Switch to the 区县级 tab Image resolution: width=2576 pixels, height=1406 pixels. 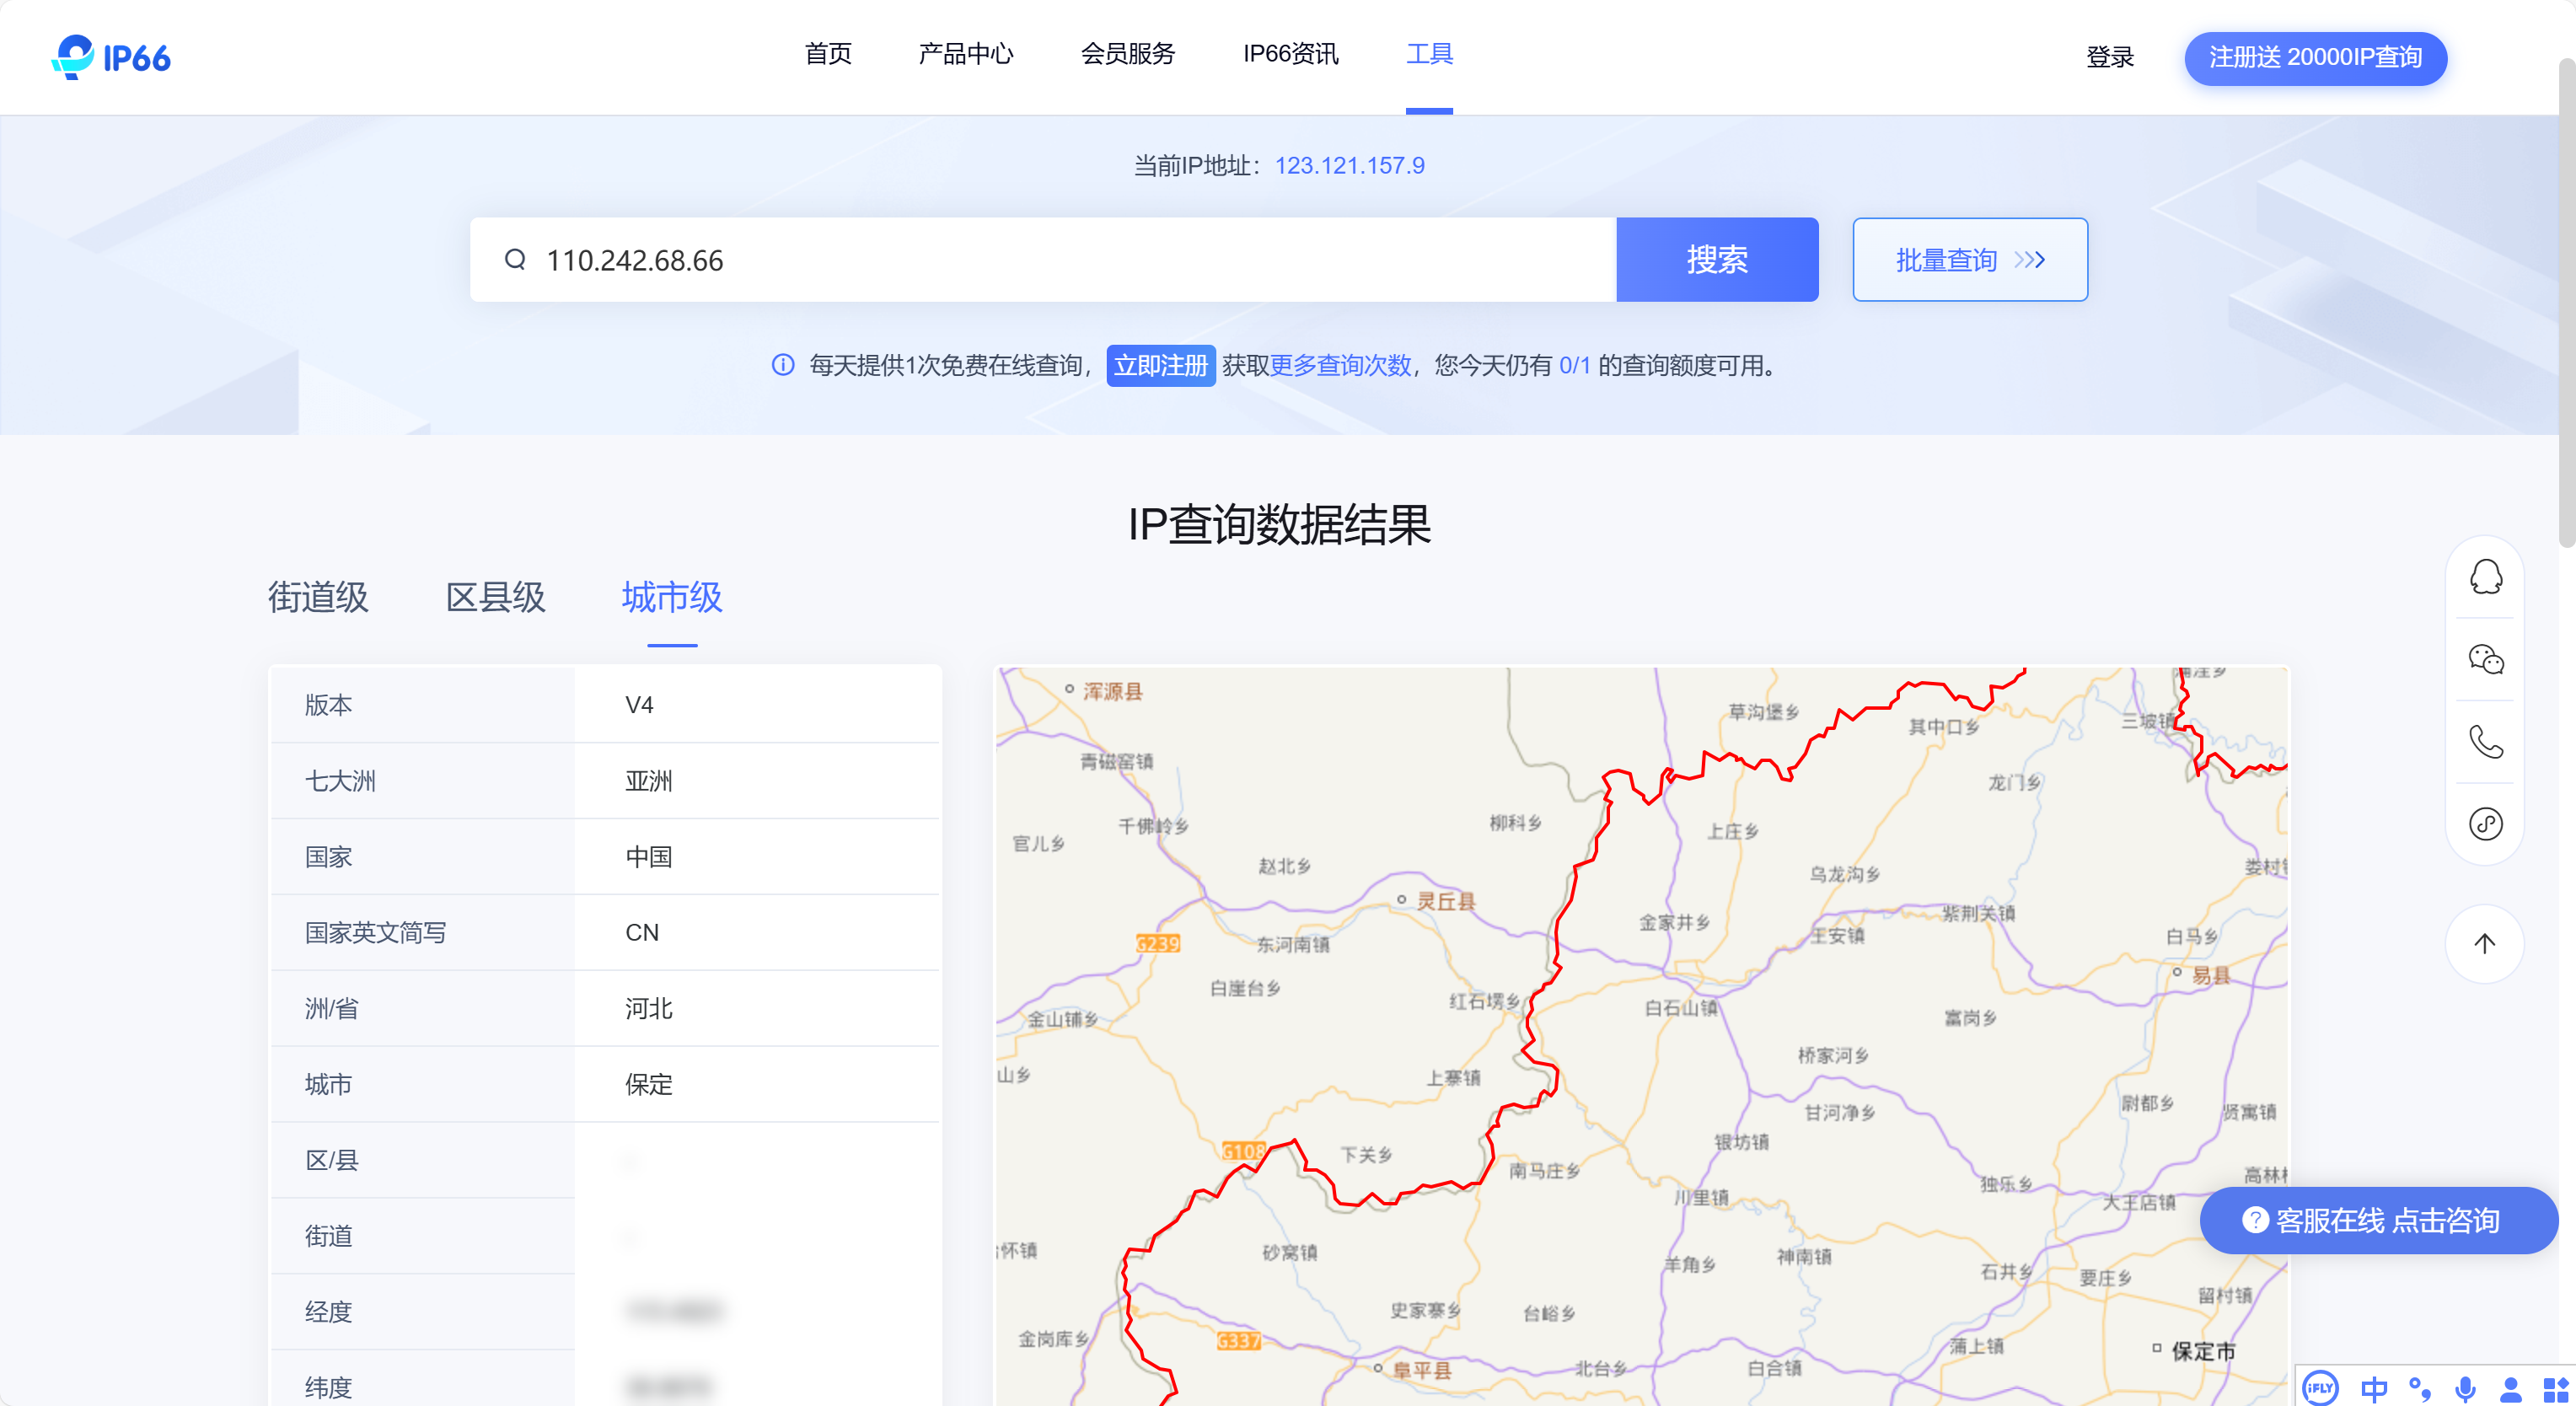(x=495, y=597)
